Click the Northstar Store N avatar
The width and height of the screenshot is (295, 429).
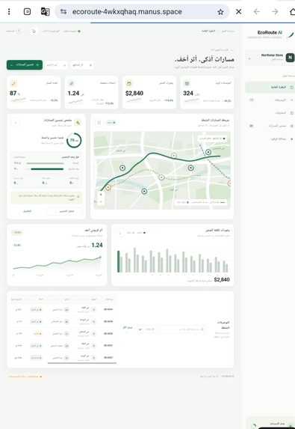pyautogui.click(x=290, y=58)
